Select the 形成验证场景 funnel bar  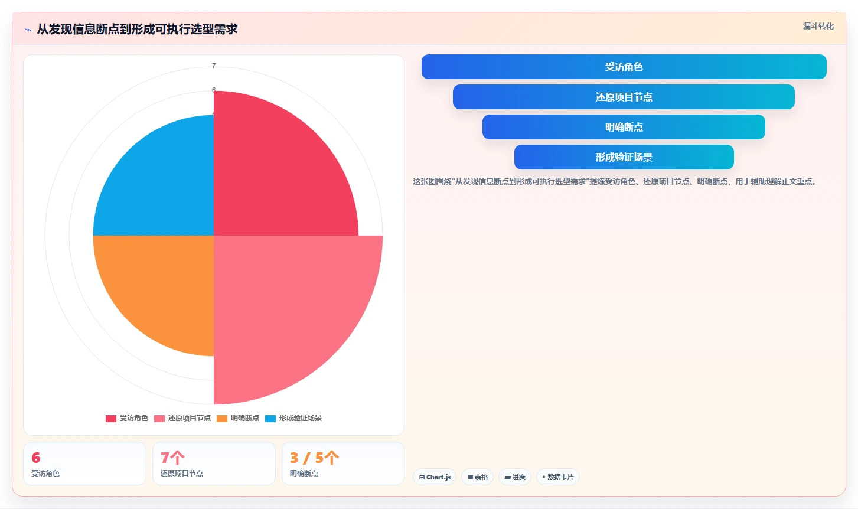tap(624, 157)
